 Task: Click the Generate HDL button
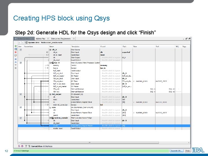[177, 151]
